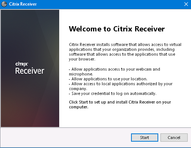191x148 pixels.
Task: Cancel the Citrix Receiver setup
Action: [x=174, y=138]
